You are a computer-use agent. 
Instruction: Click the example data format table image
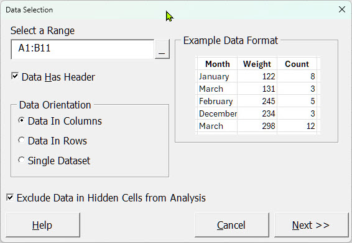pyautogui.click(x=257, y=95)
